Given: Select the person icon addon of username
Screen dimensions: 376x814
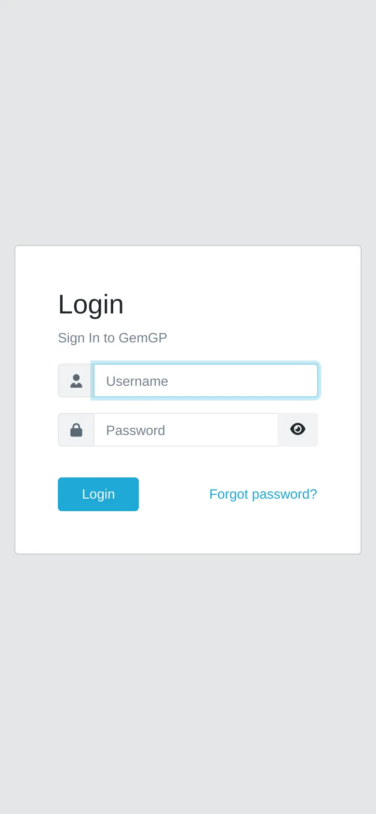Looking at the screenshot, I should coord(76,381).
